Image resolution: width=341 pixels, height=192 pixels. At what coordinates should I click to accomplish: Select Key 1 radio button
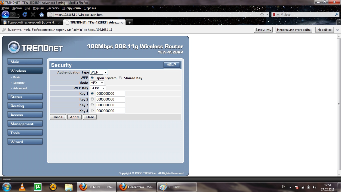coord(92,93)
